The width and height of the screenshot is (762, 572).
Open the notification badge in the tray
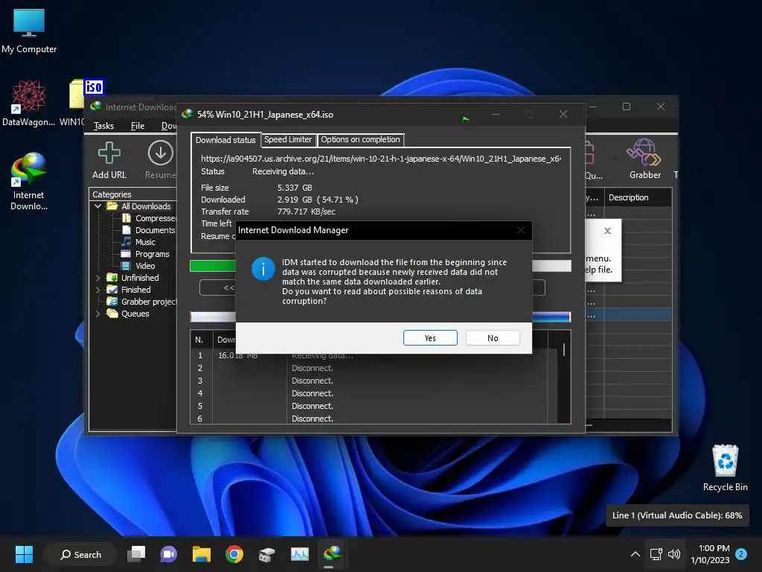[741, 554]
